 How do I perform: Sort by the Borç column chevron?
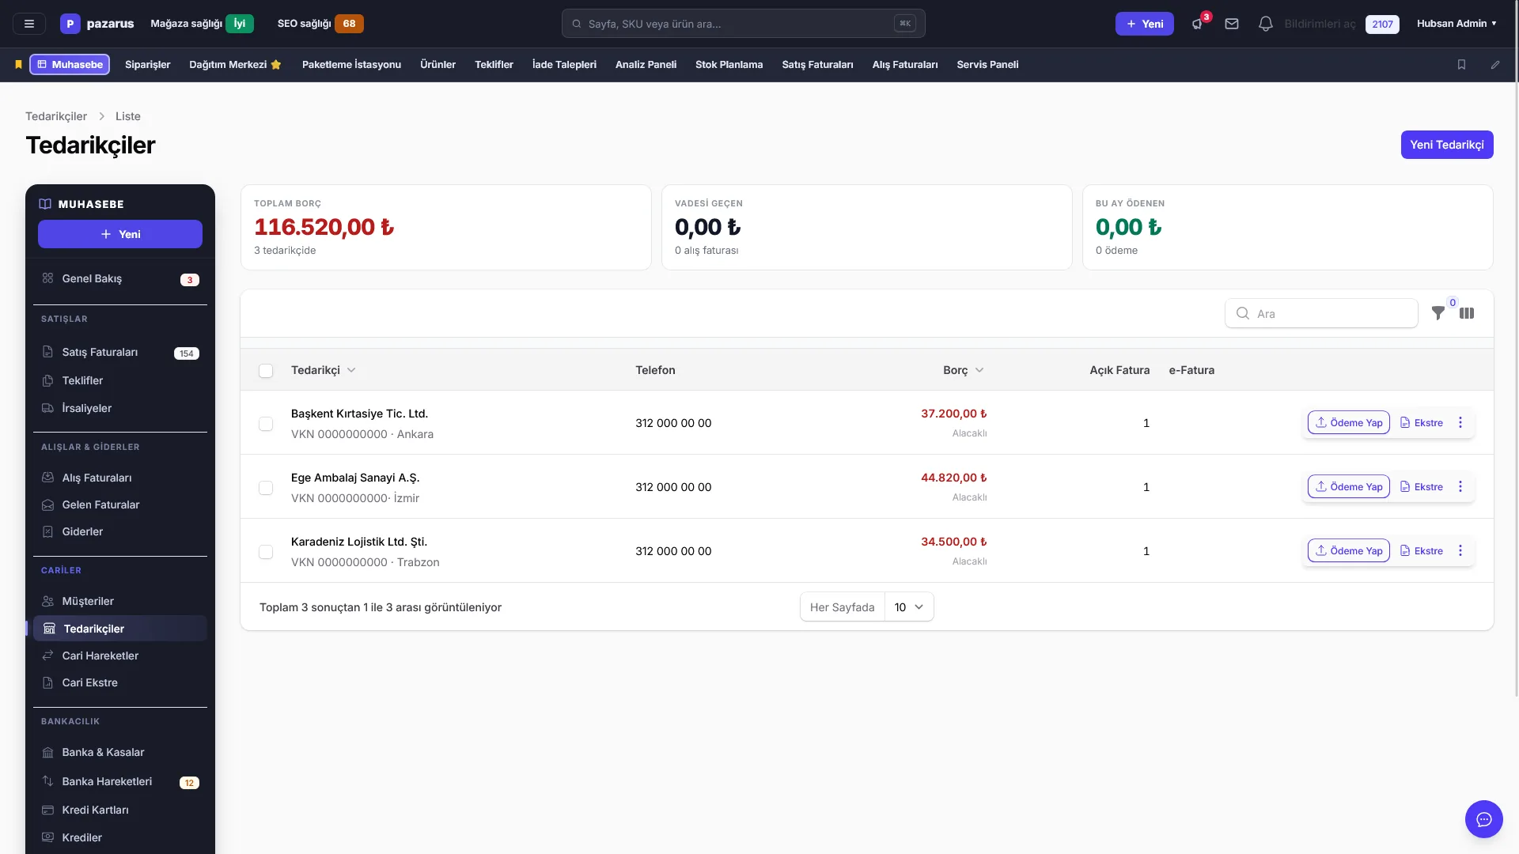point(979,370)
